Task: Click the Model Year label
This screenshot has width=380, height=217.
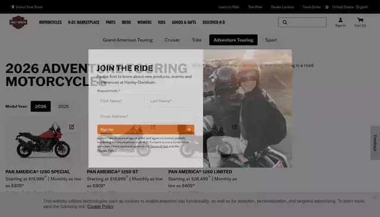Action: pyautogui.click(x=16, y=107)
